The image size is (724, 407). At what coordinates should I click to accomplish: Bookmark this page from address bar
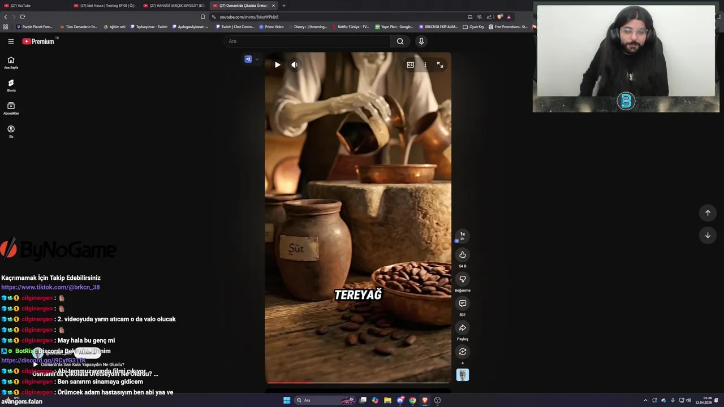[x=202, y=17]
